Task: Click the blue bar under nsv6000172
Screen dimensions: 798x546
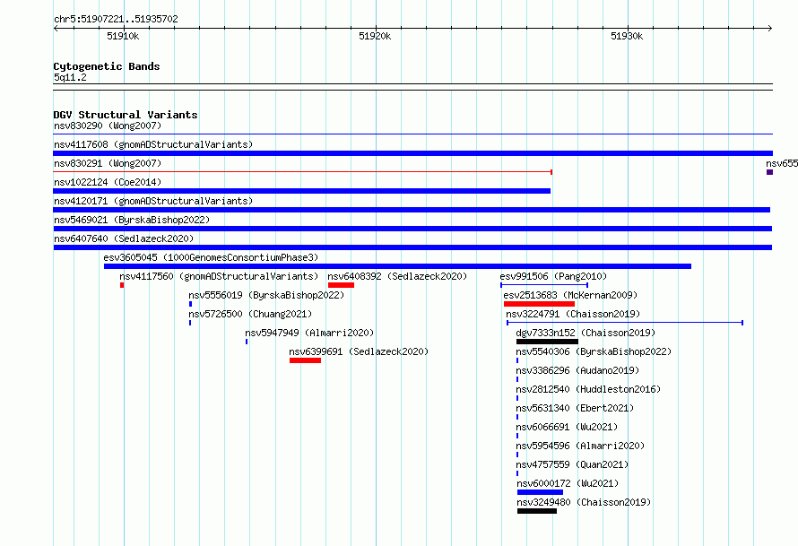Action: point(540,492)
